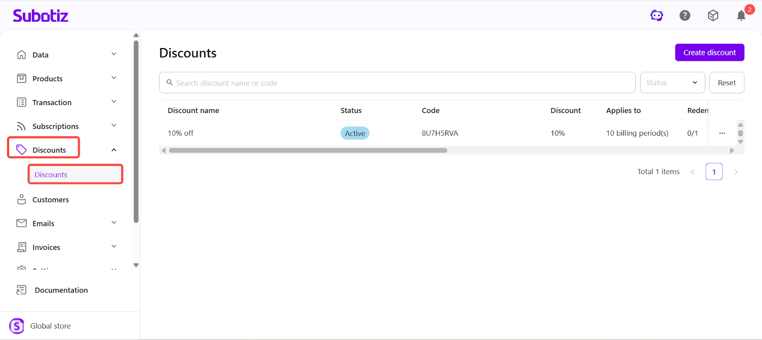The height and width of the screenshot is (340, 762).
Task: Open the Status filter dropdown
Action: coord(672,83)
